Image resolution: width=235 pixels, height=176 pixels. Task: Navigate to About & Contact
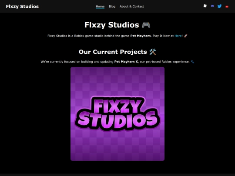132,7
